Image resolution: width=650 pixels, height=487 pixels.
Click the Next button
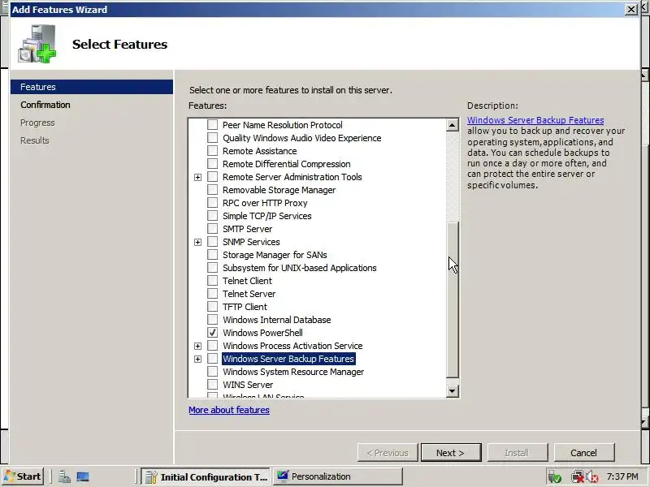[451, 453]
